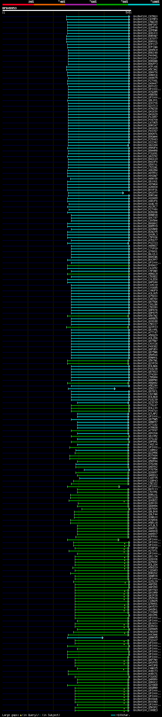
Task: Open hit UniRef100_Q9AVT6
Action: tap(145, 72)
